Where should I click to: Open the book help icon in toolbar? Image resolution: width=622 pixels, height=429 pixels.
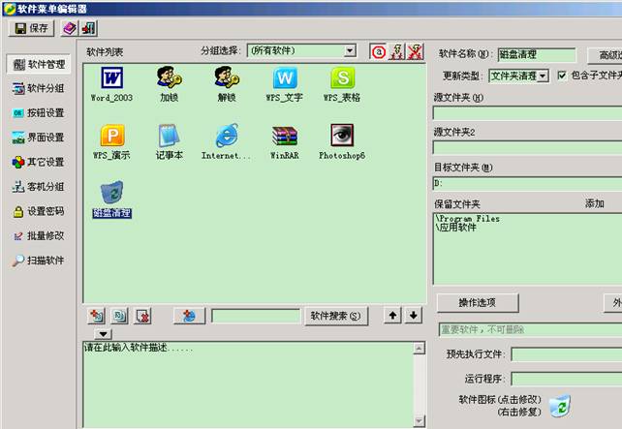pyautogui.click(x=70, y=28)
